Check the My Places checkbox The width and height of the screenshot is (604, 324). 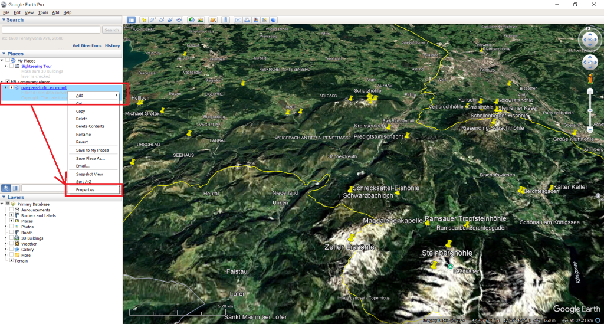(x=7, y=60)
